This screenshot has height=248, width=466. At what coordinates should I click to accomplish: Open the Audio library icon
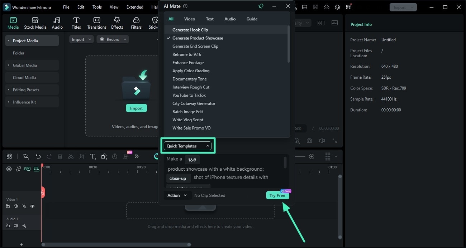(57, 20)
